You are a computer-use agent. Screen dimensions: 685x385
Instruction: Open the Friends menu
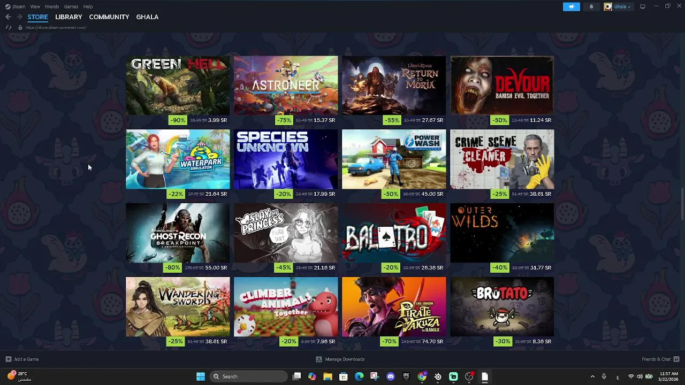click(x=52, y=6)
